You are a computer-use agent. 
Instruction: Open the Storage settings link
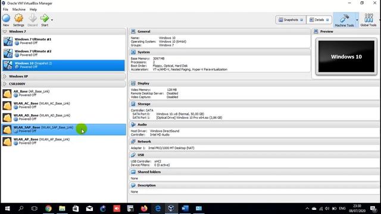tap(144, 104)
